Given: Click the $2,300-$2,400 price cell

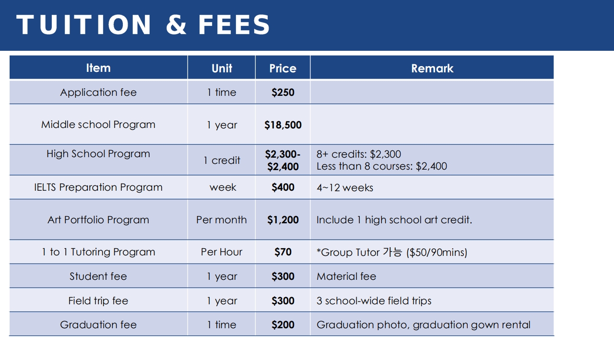Looking at the screenshot, I should [x=283, y=160].
